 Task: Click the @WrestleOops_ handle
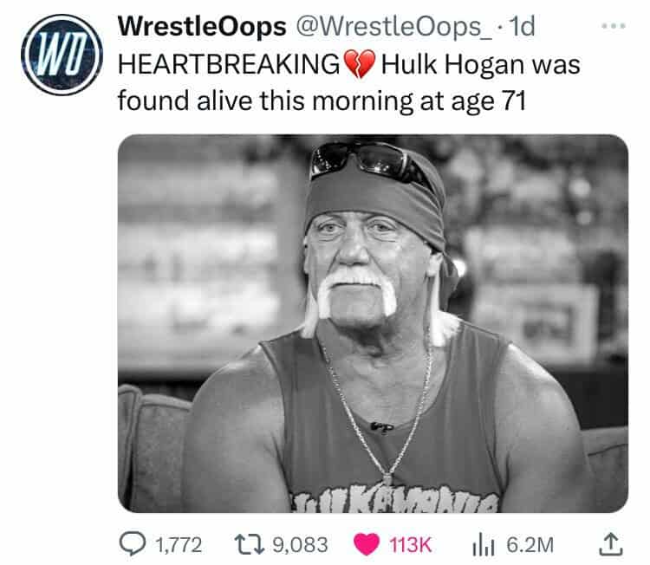coord(393,27)
